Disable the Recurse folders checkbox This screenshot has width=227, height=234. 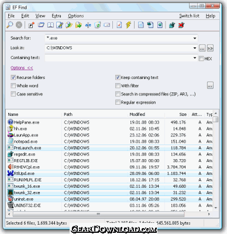pos(13,77)
